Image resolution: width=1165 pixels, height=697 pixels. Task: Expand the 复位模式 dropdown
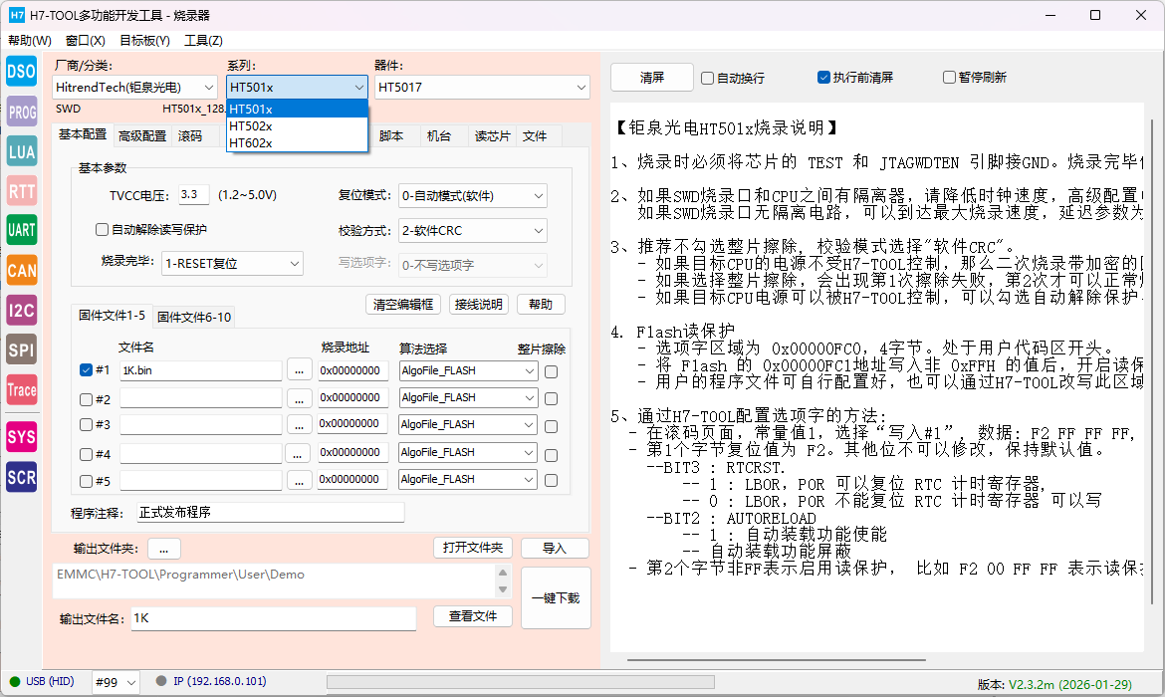point(472,196)
